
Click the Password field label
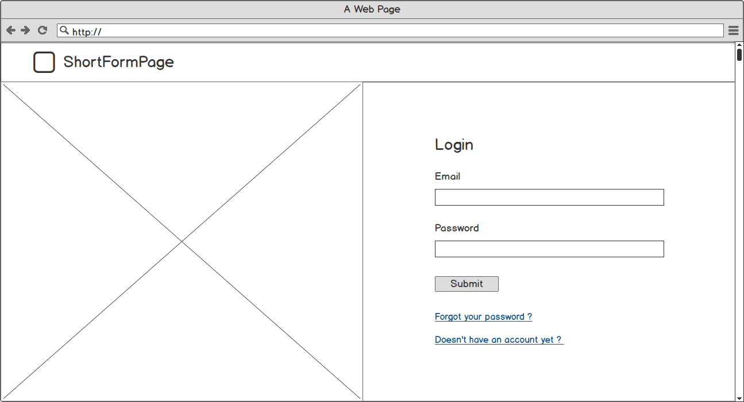(457, 228)
